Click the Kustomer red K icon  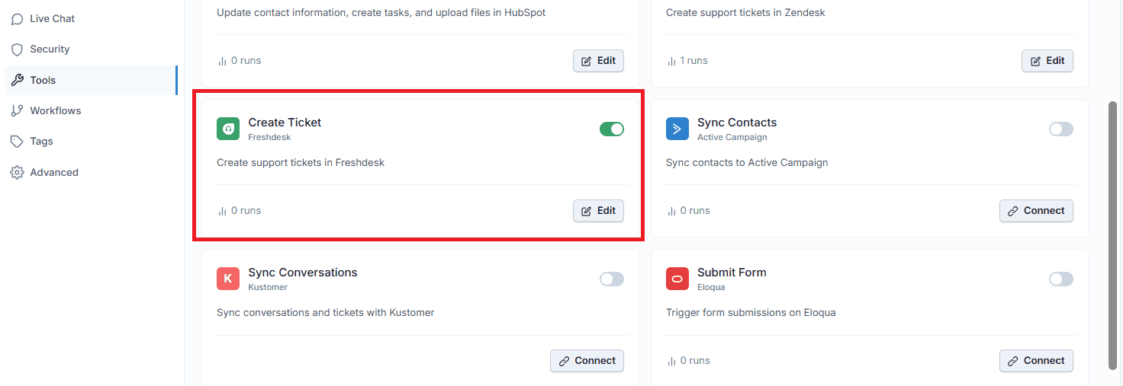[228, 279]
